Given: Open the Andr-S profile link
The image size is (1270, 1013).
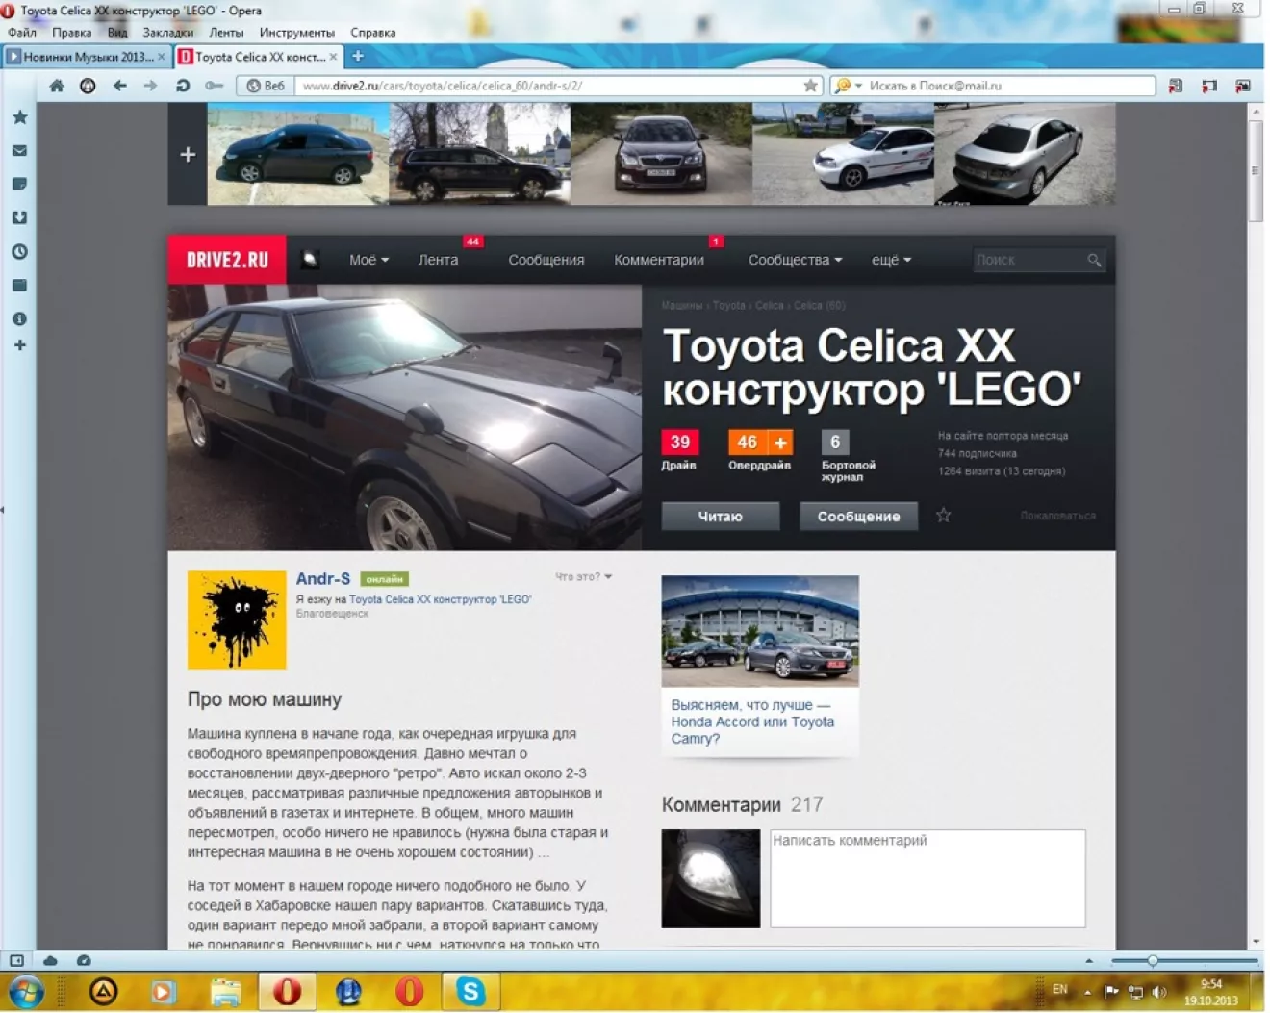Looking at the screenshot, I should pos(322,578).
